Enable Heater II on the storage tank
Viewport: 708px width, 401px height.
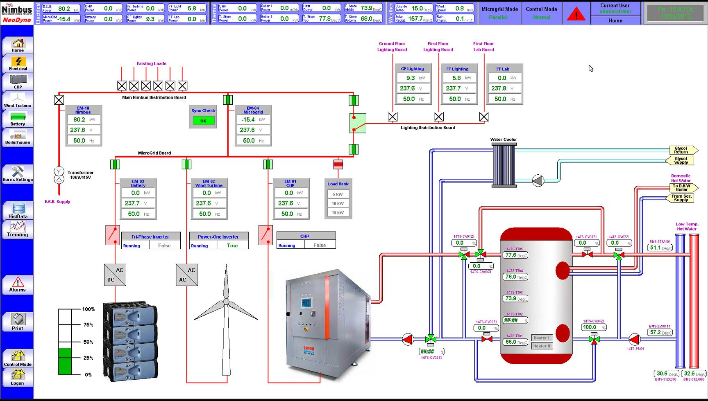(x=542, y=346)
